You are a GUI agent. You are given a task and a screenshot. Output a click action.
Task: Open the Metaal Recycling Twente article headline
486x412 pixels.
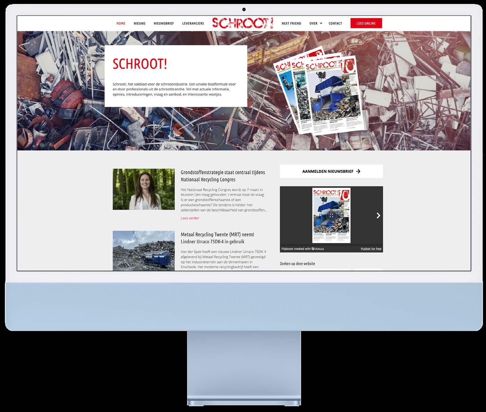click(217, 238)
